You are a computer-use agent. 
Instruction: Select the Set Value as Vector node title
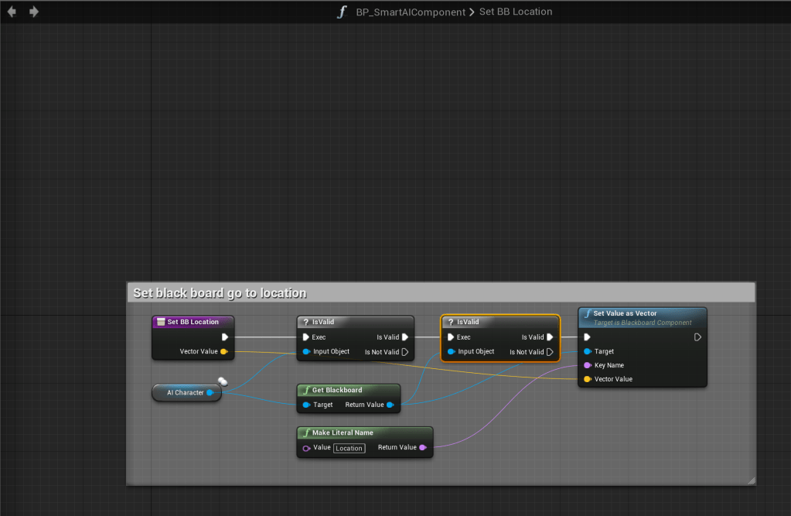click(x=625, y=313)
